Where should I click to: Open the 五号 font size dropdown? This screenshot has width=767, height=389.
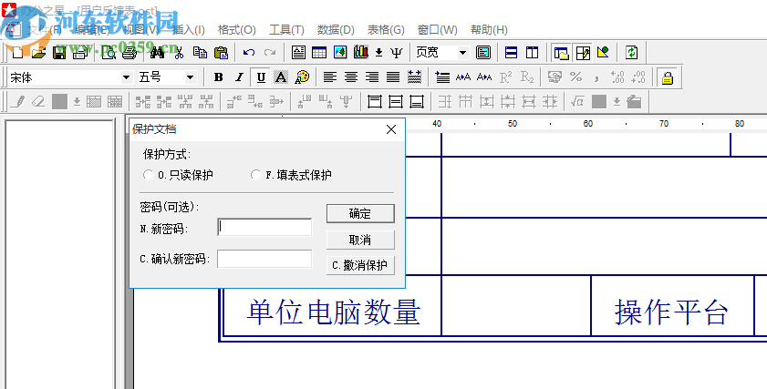click(x=190, y=77)
